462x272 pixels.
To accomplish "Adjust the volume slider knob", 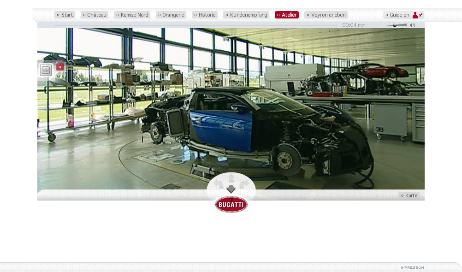I will tap(394, 25).
